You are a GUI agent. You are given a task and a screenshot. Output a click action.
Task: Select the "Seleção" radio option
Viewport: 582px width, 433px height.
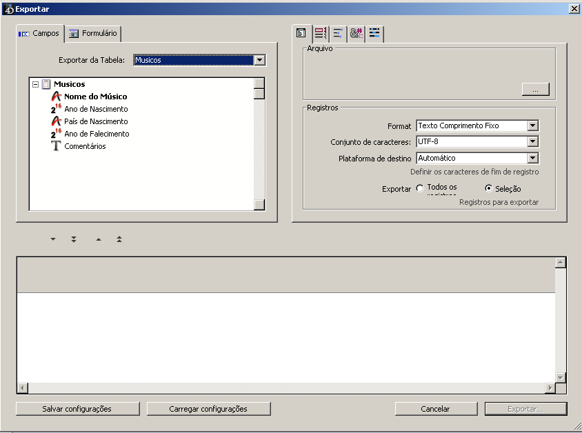click(489, 188)
